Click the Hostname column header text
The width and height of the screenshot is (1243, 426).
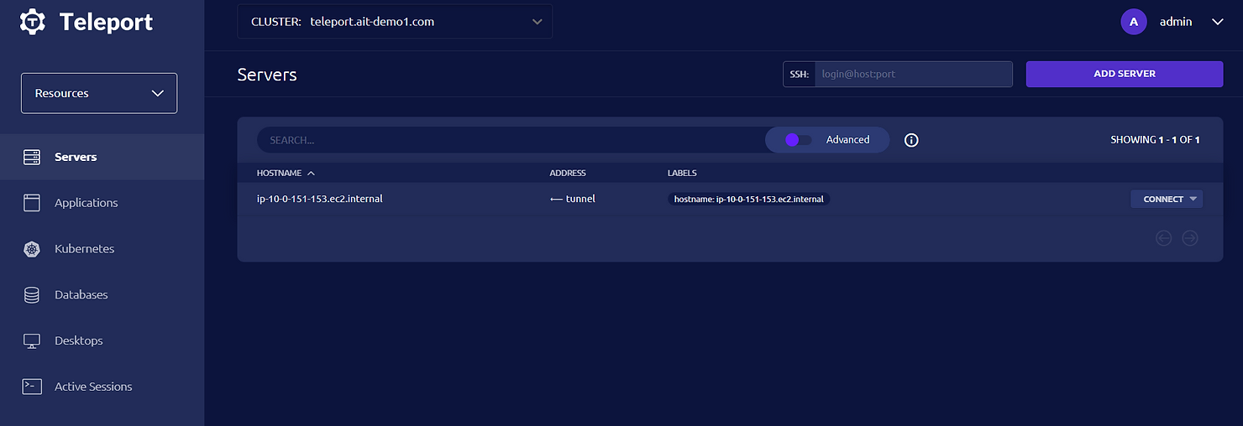(x=279, y=173)
